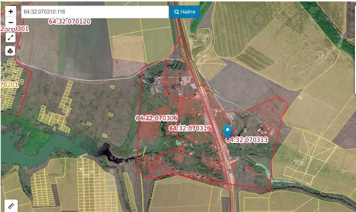Viewport: 356px width, 212px height.
Task: Click the 64:32:070313 quarter label
Action: pyautogui.click(x=247, y=140)
